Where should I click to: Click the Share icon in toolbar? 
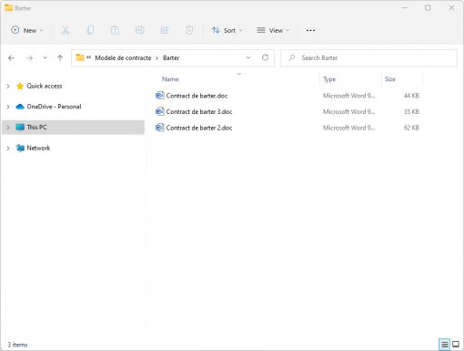pyautogui.click(x=165, y=30)
